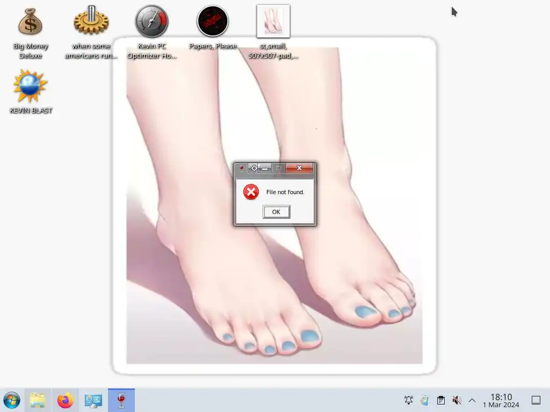The height and width of the screenshot is (412, 550).
Task: Click the show desktop button in tray
Action: (x=536, y=400)
